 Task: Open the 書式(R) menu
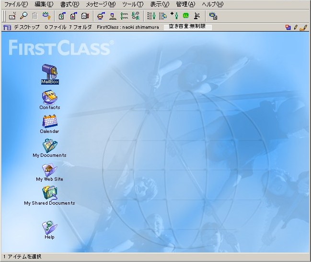[x=69, y=4]
